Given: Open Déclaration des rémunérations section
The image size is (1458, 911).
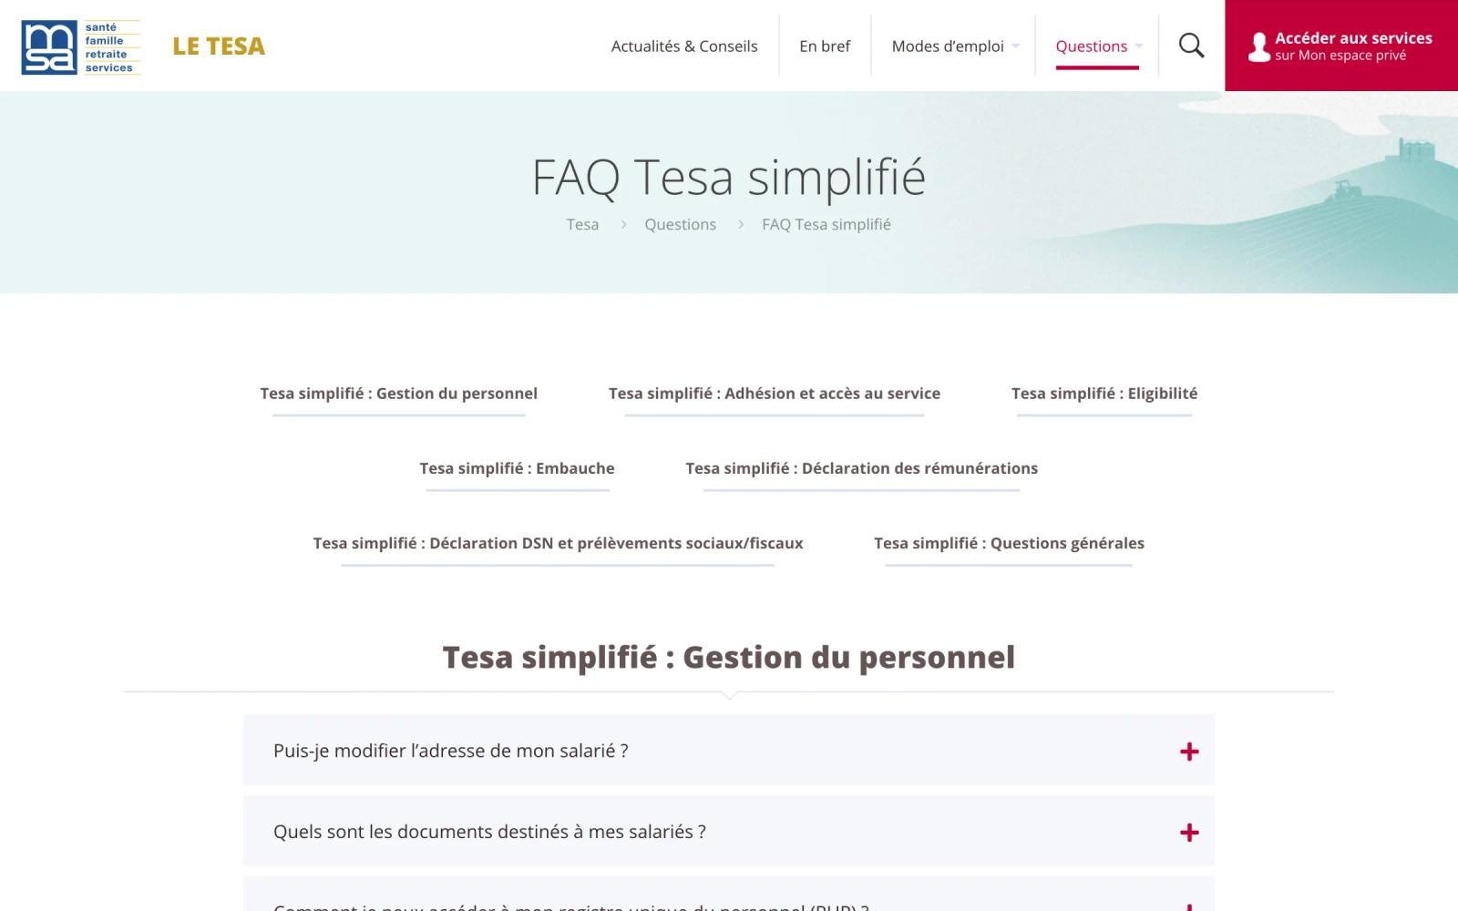Looking at the screenshot, I should 861,468.
